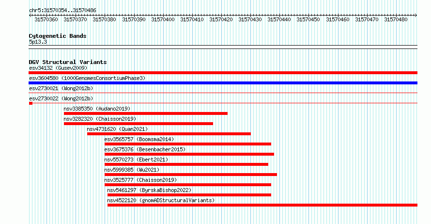
Task: Select the red bar under nsv3525777
Action: click(x=188, y=185)
